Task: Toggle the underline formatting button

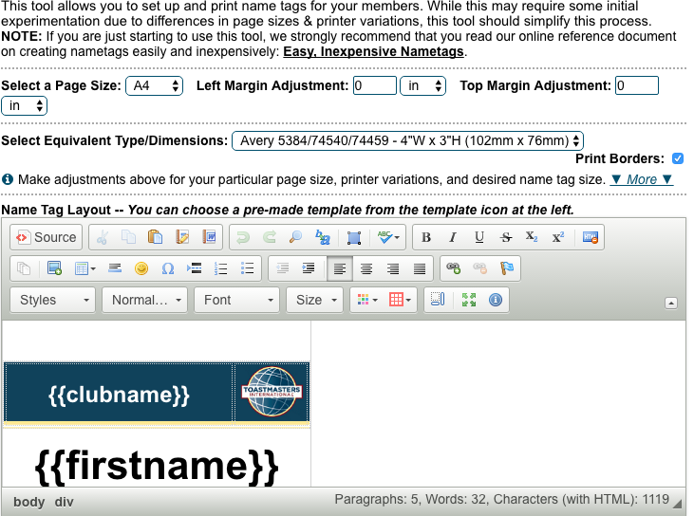Action: click(x=479, y=237)
